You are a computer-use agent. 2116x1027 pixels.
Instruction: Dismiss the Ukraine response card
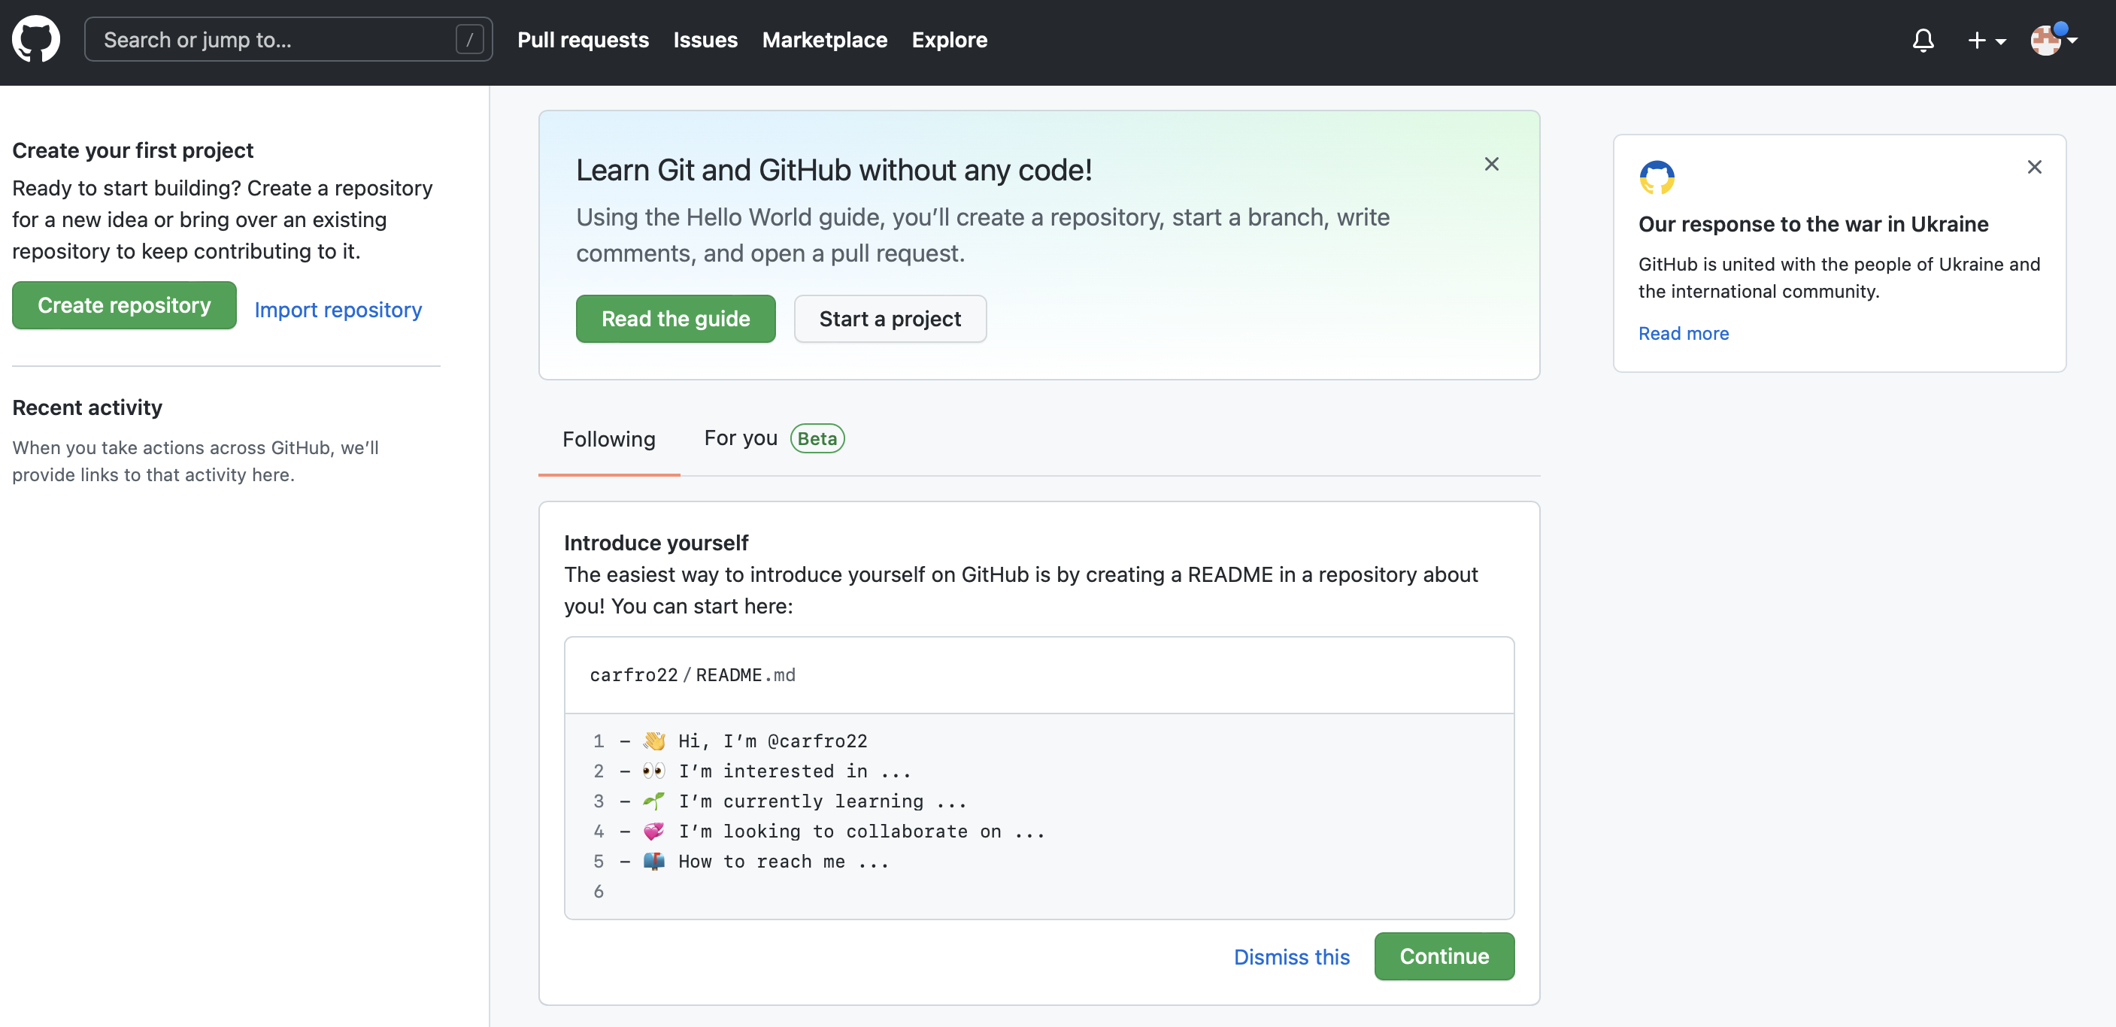click(2034, 167)
